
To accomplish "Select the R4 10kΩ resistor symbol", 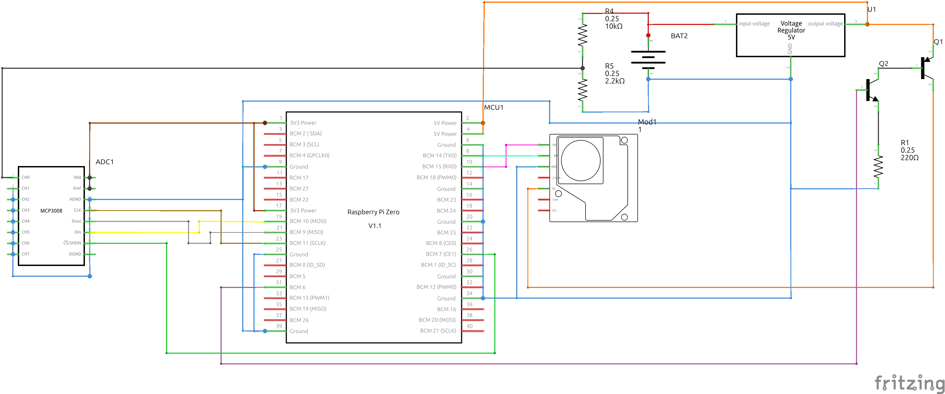I will (583, 35).
